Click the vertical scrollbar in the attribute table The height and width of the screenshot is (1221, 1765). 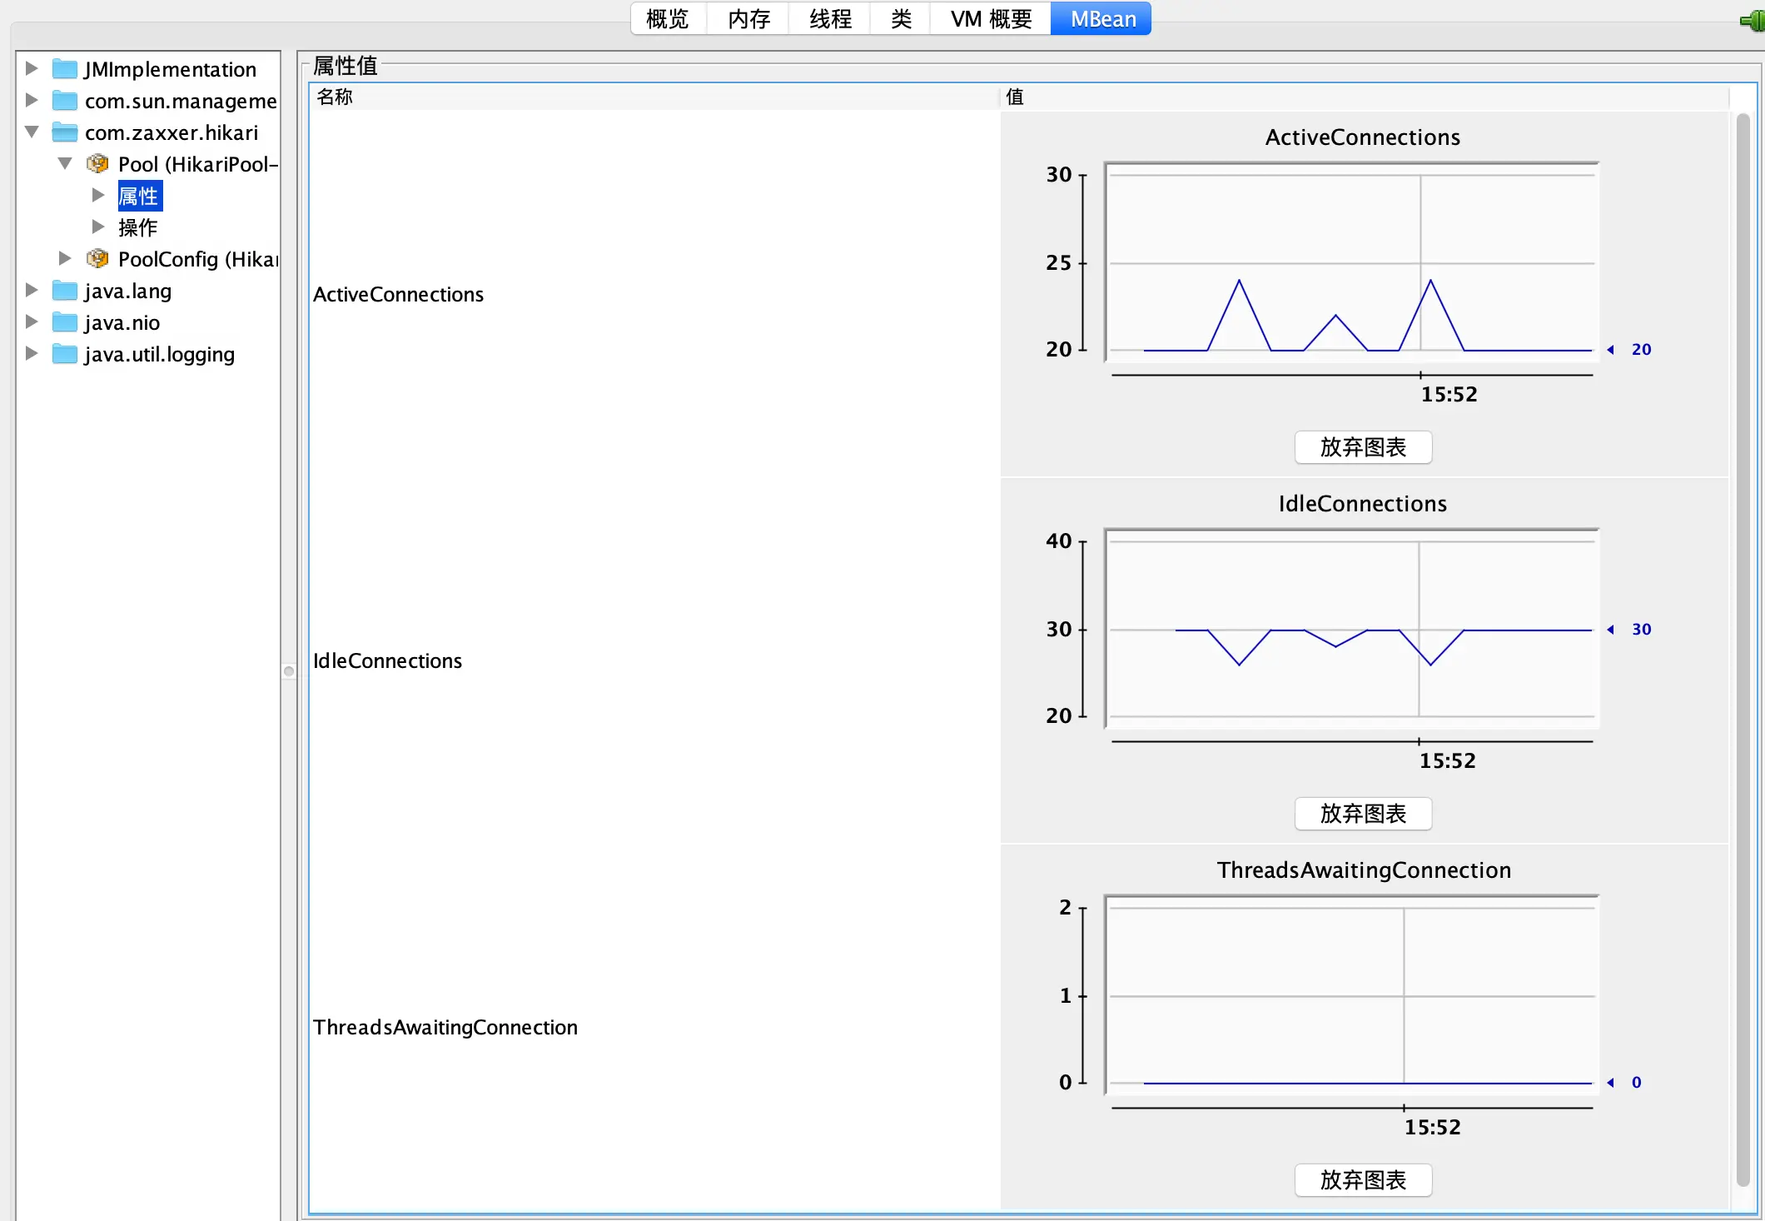coord(1743,650)
